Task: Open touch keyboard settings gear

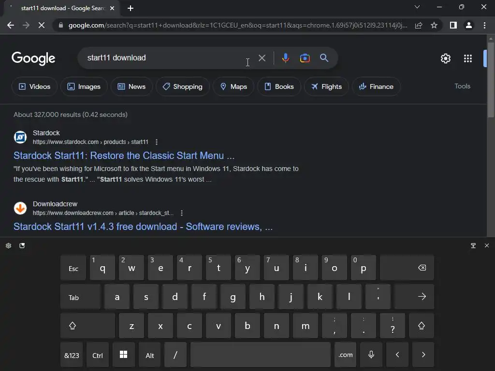Action: (x=9, y=245)
